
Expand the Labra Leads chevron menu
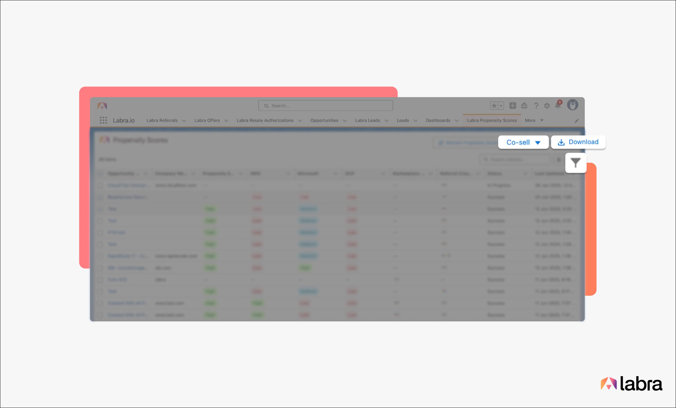[386, 121]
